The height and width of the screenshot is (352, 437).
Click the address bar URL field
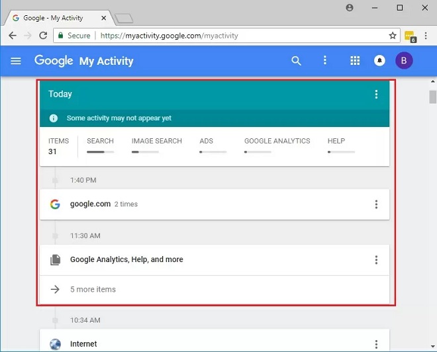click(238, 36)
